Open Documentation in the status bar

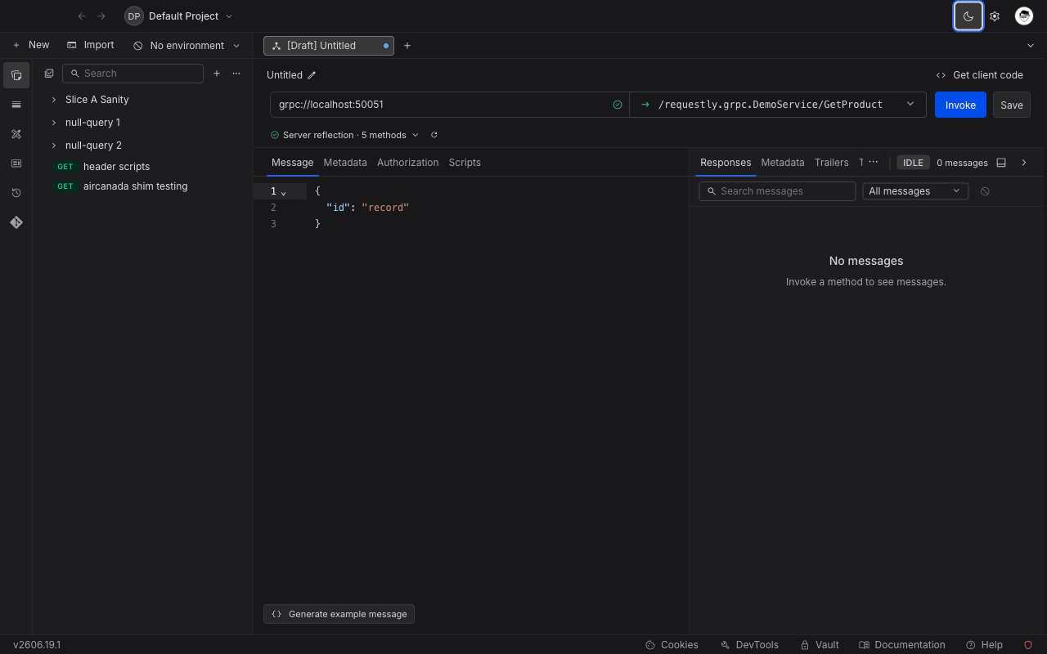(902, 645)
